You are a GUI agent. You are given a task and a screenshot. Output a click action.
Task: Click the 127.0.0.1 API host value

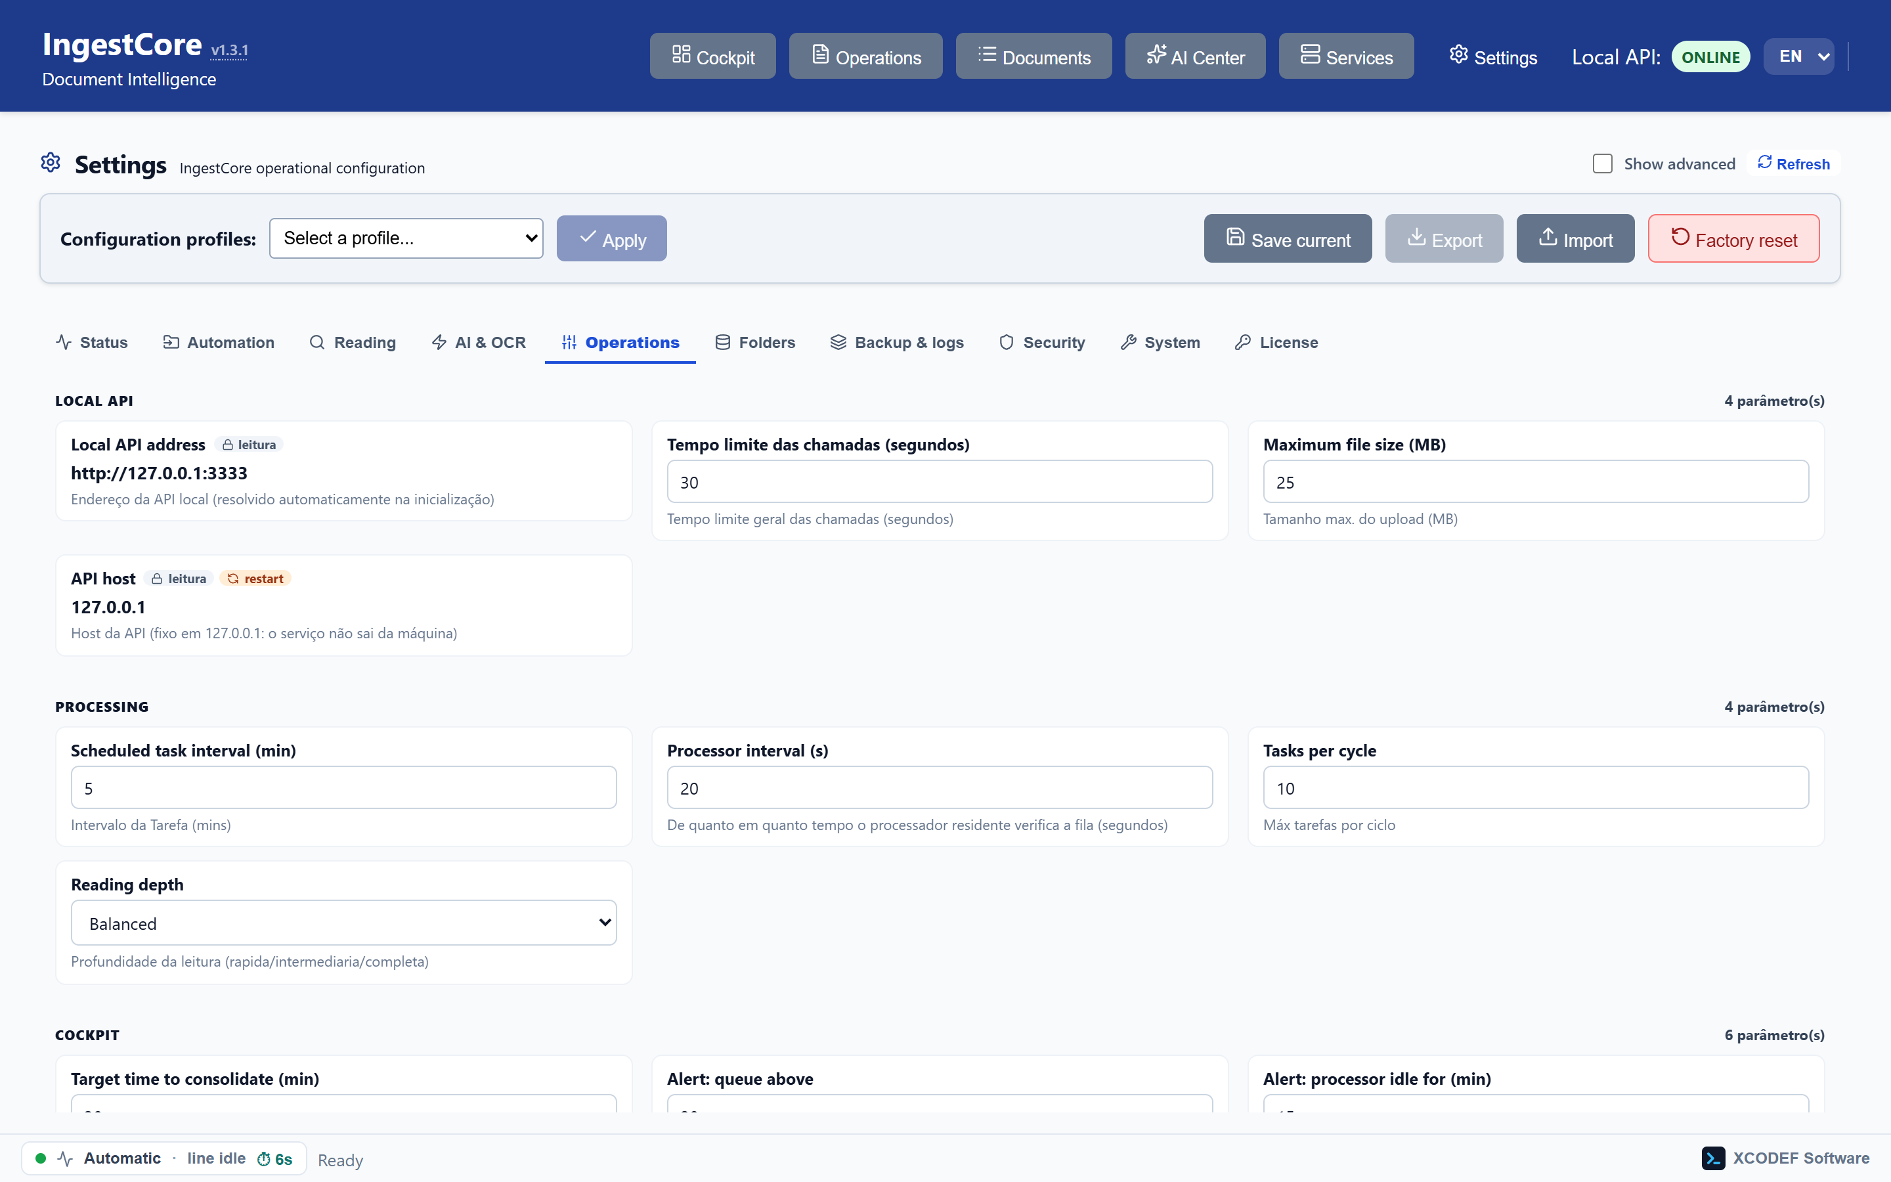108,607
